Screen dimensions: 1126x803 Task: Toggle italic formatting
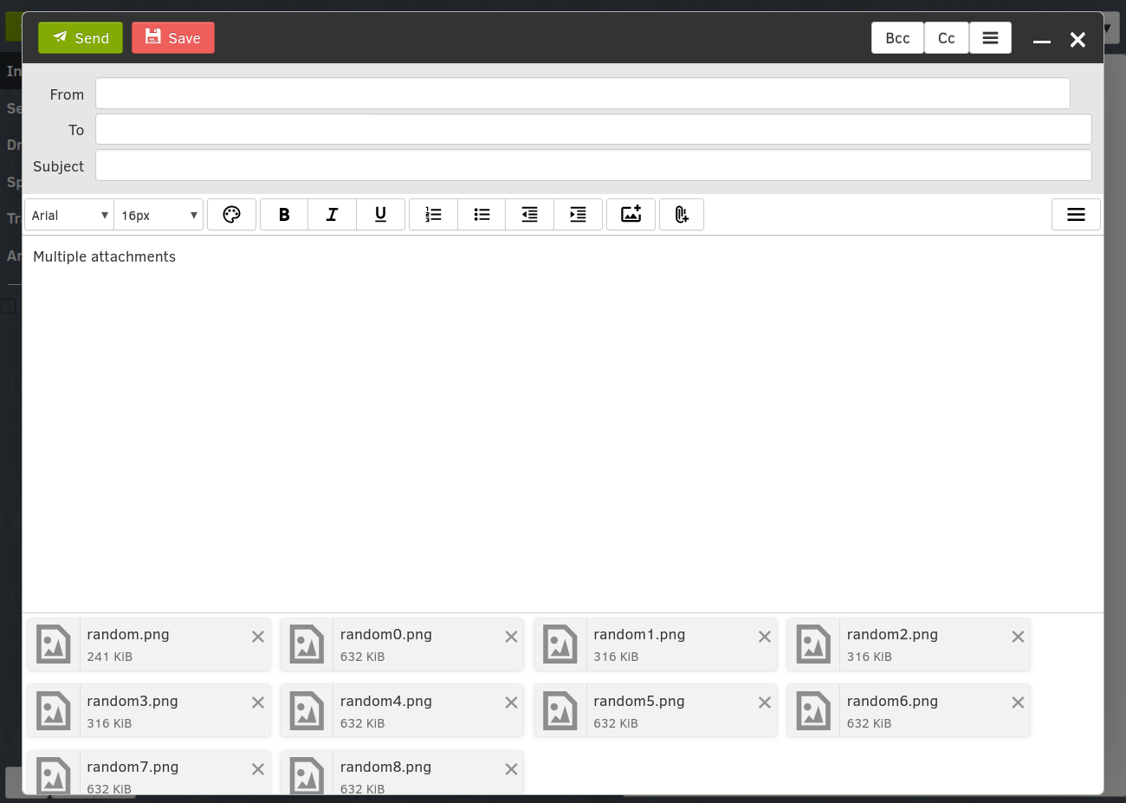coord(332,215)
